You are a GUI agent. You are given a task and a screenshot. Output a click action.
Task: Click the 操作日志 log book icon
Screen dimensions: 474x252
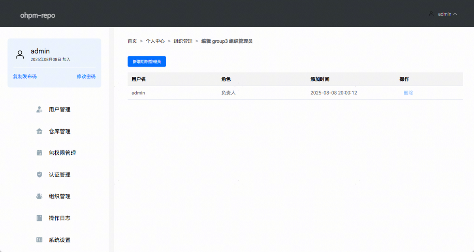click(39, 218)
